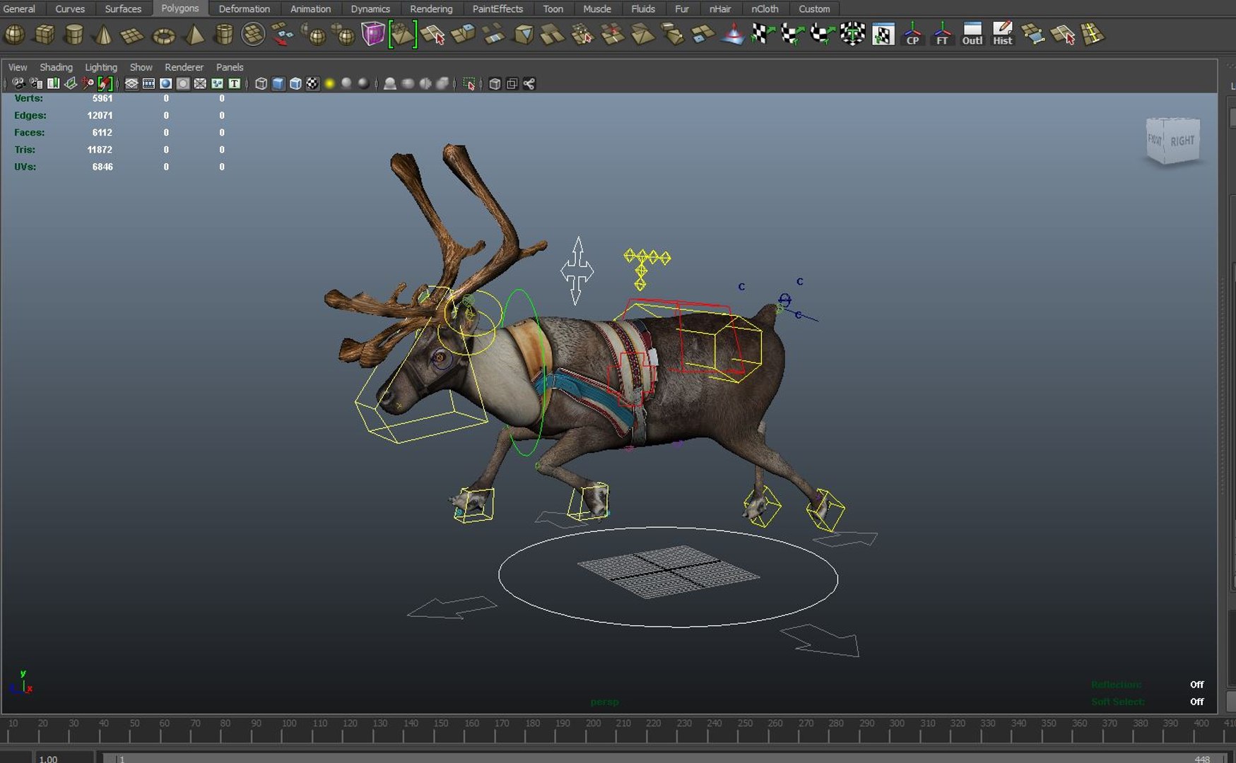
Task: Toggle textured display checker sphere icon
Action: tap(312, 84)
